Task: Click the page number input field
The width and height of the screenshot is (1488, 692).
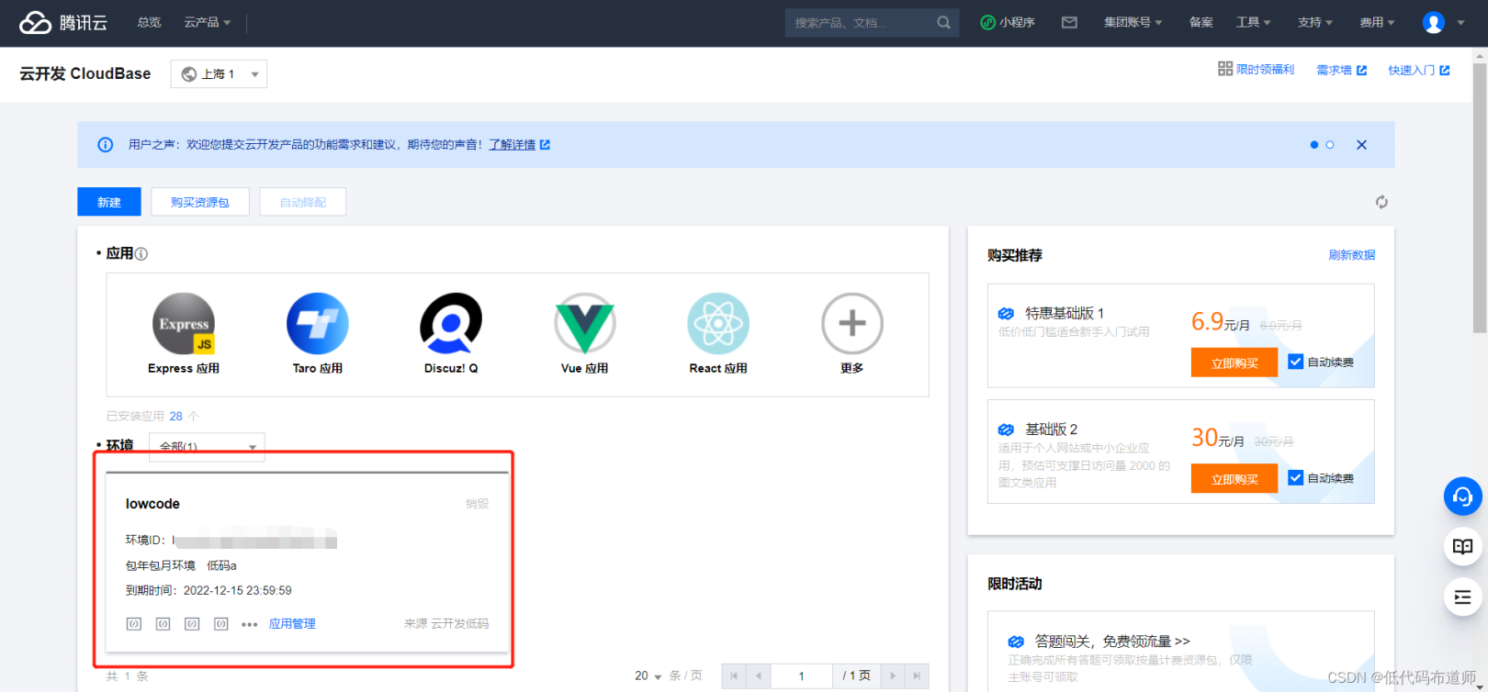Action: [x=801, y=676]
